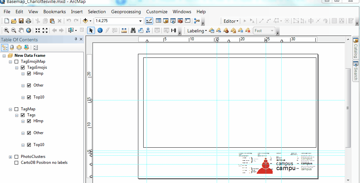
Task: Open the map scale dropdown
Action: [141, 21]
